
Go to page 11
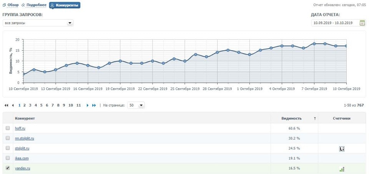pyautogui.click(x=78, y=105)
